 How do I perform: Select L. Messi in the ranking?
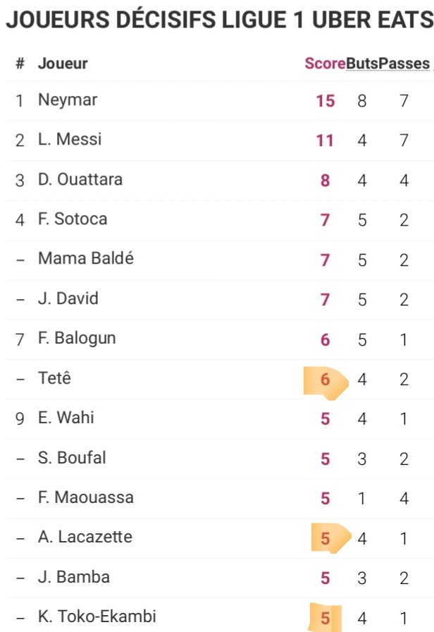click(x=70, y=140)
